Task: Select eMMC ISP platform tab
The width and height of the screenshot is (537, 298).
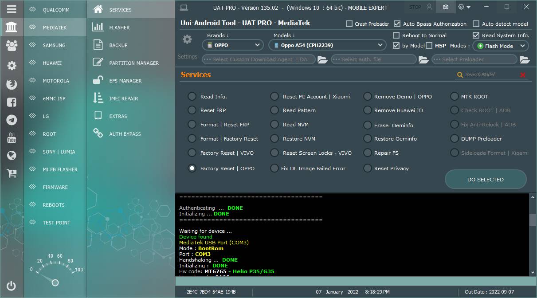Action: [x=55, y=98]
